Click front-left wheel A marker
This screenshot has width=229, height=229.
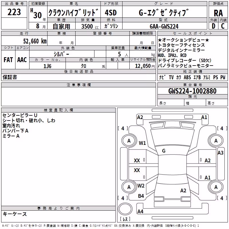[x=129, y=141]
